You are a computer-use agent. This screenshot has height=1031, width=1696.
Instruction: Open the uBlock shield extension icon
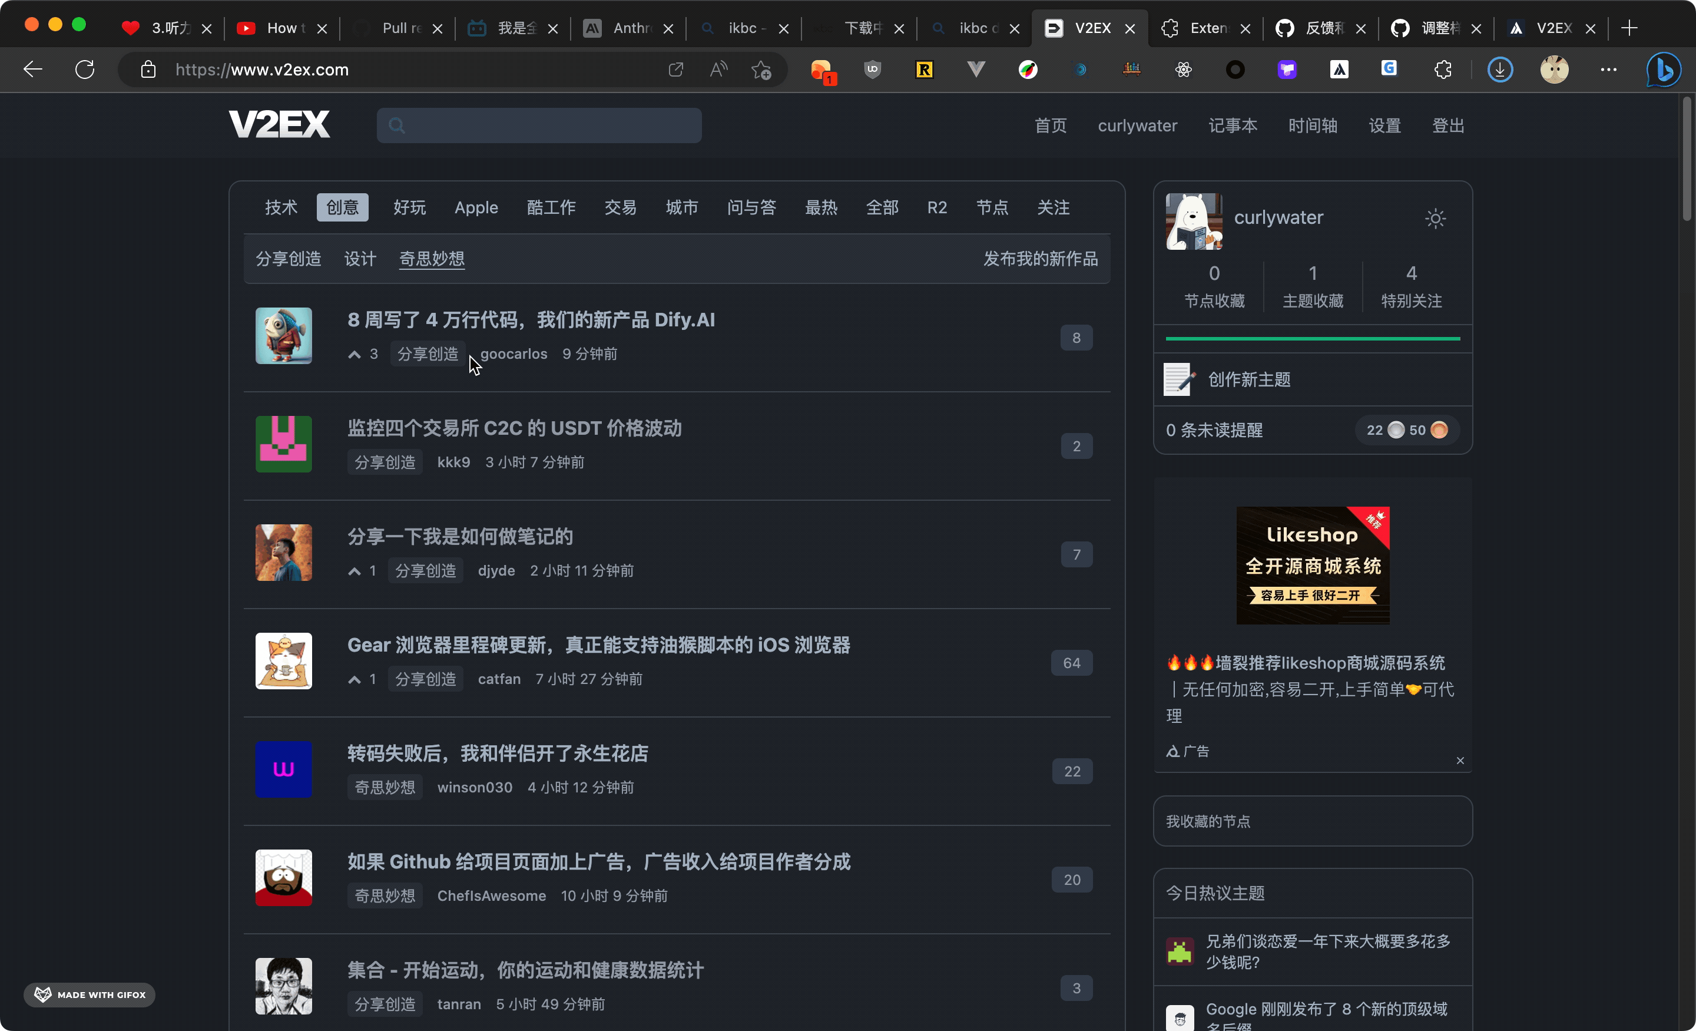[x=873, y=70]
